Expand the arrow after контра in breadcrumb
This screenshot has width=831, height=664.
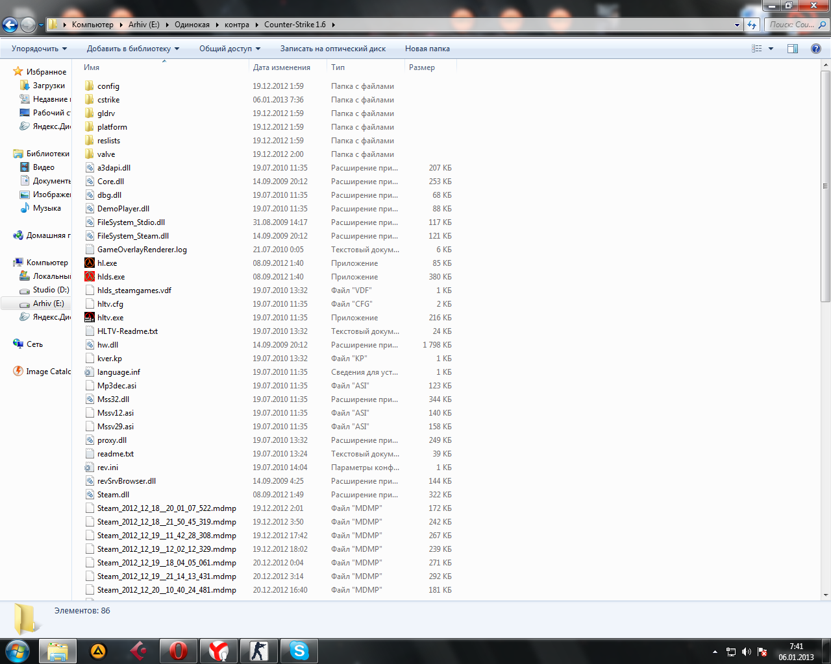[x=256, y=25]
